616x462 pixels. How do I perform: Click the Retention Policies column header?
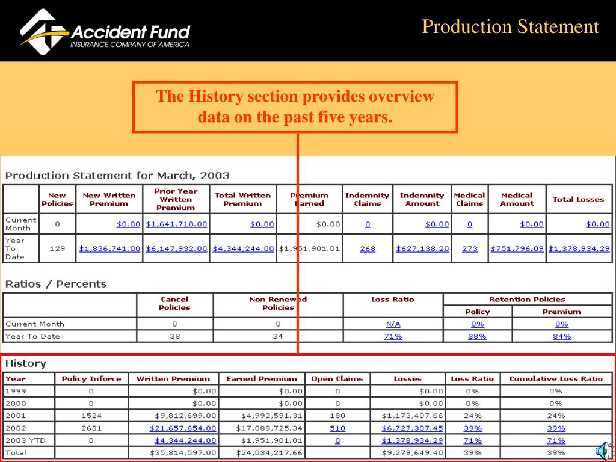527,300
